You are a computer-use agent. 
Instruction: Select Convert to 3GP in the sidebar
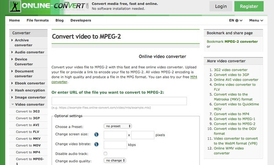tap(28, 118)
